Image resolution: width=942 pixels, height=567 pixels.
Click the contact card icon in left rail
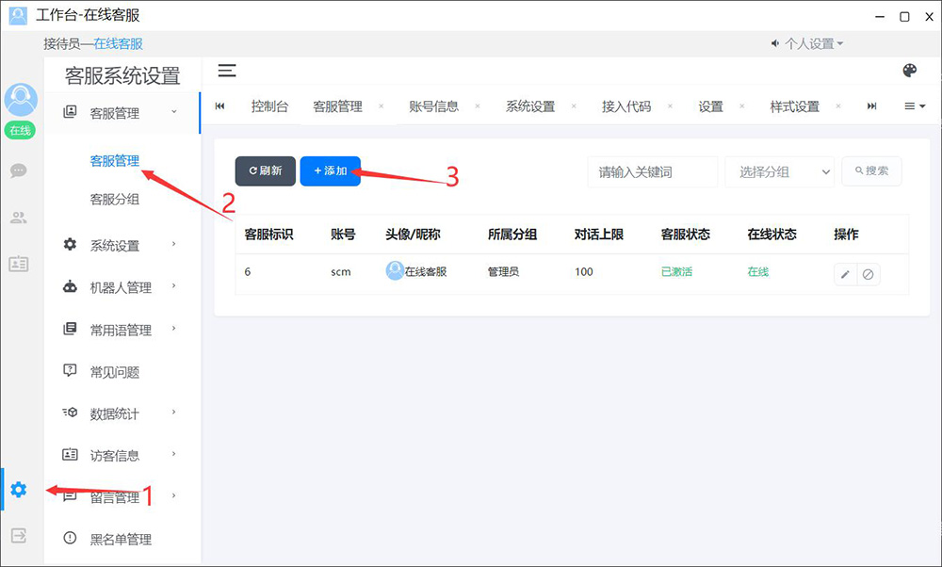(x=19, y=264)
